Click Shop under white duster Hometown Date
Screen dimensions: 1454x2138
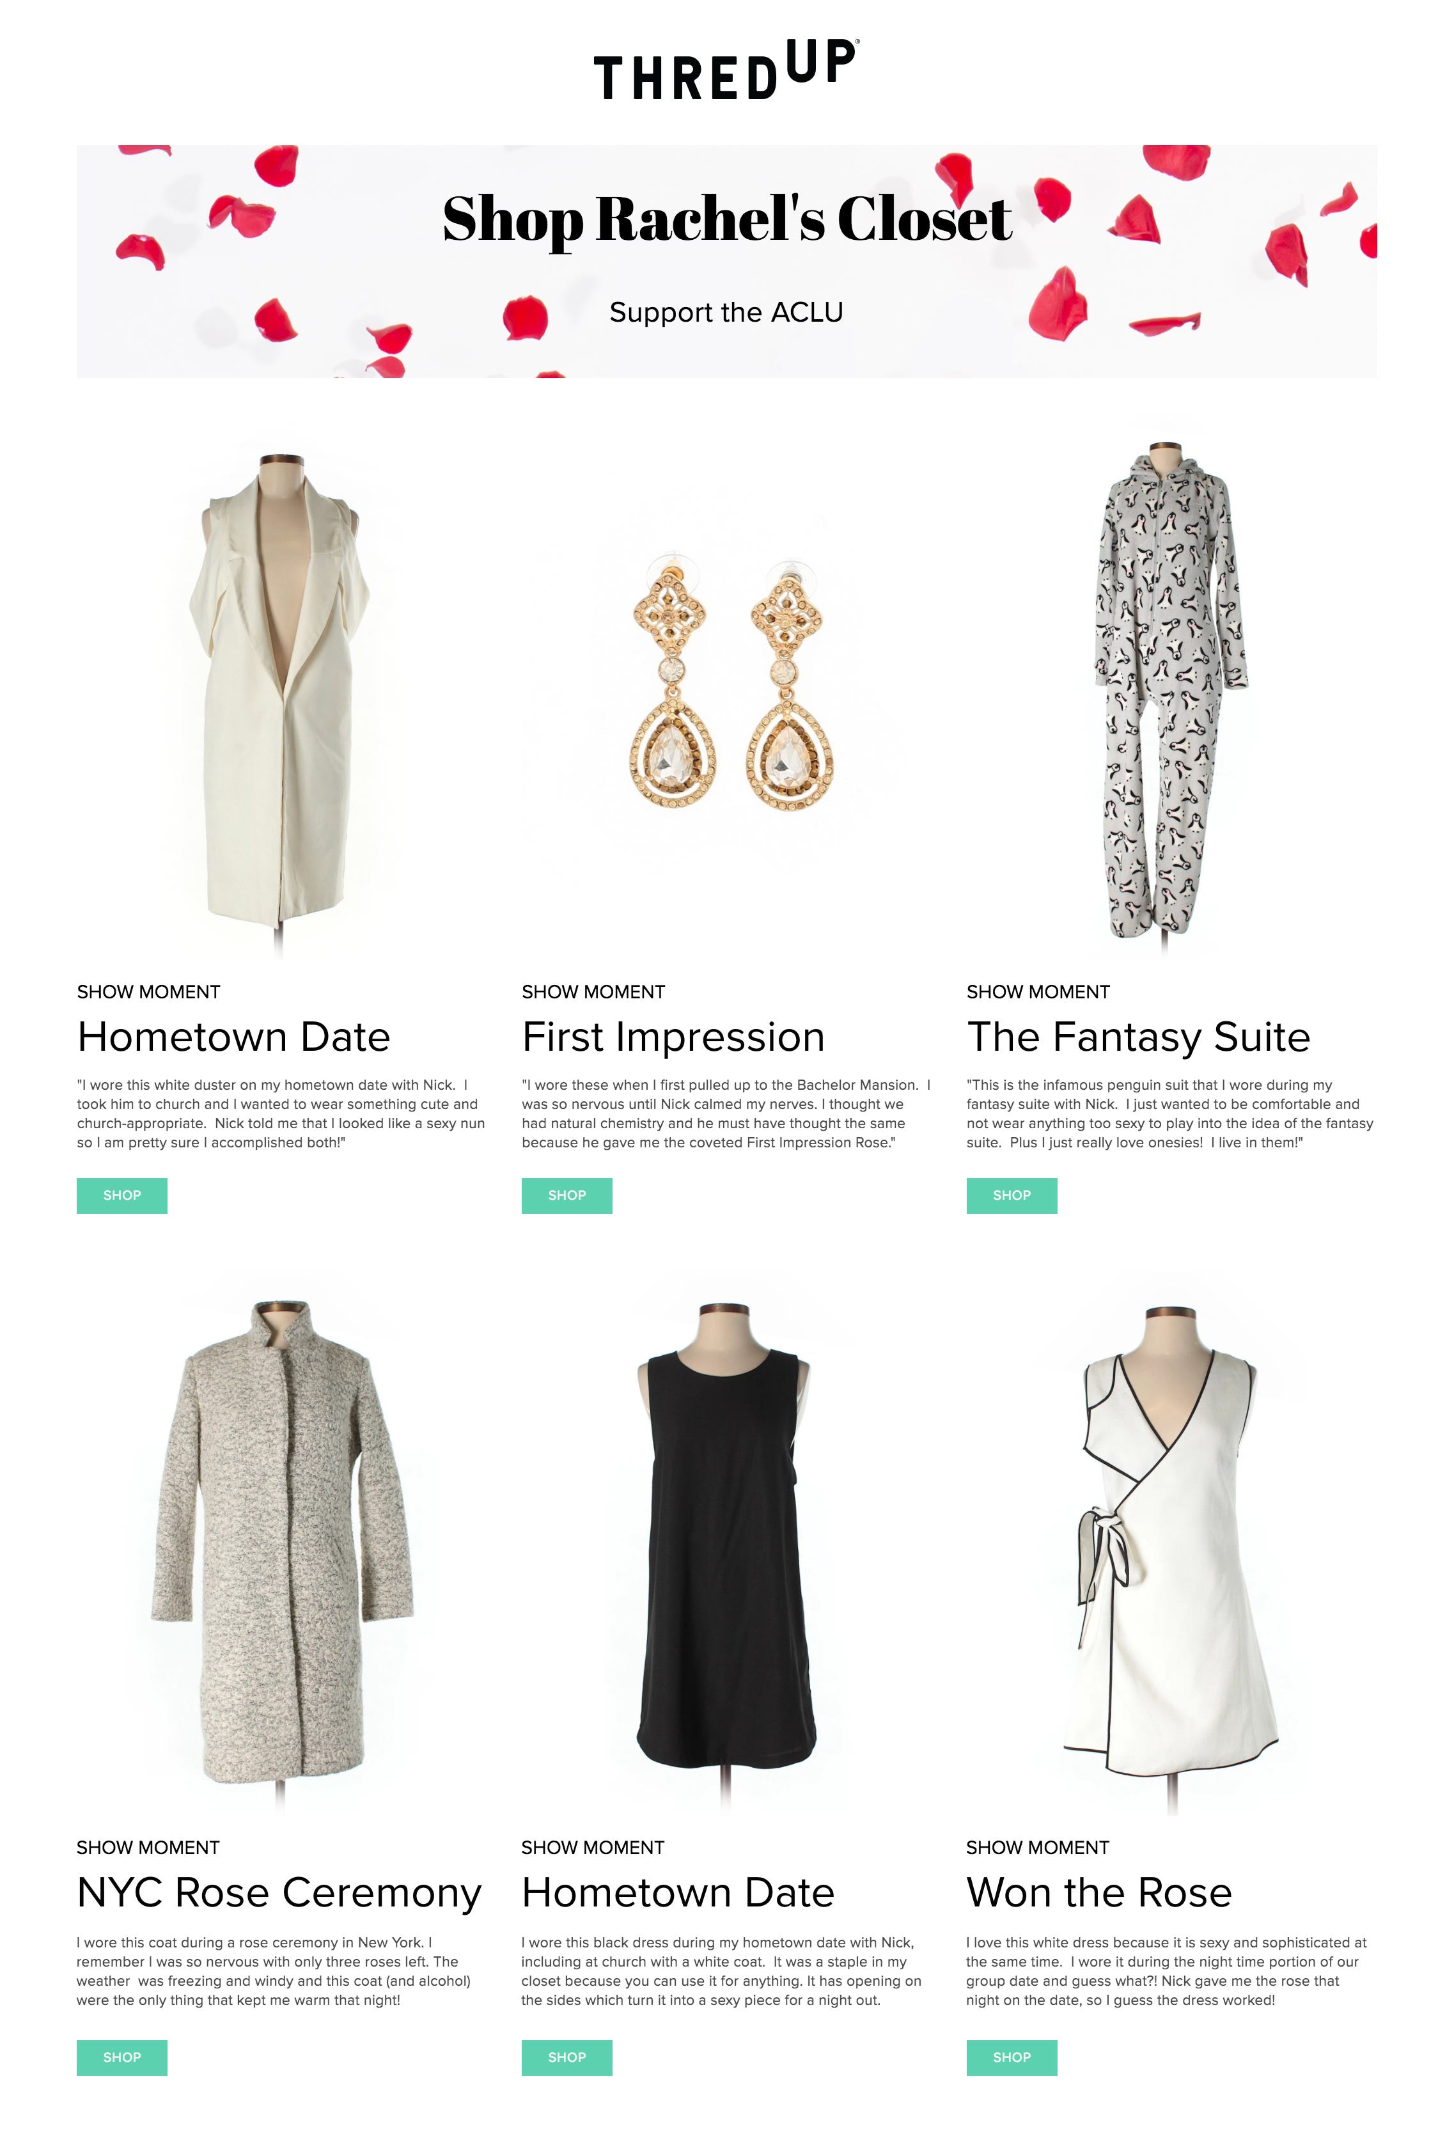click(122, 1195)
